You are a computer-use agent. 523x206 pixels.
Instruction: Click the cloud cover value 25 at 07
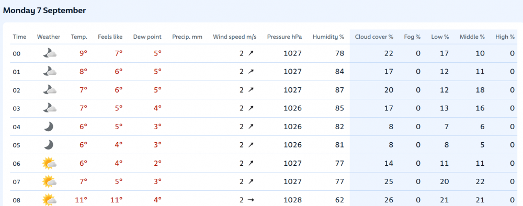pyautogui.click(x=389, y=181)
